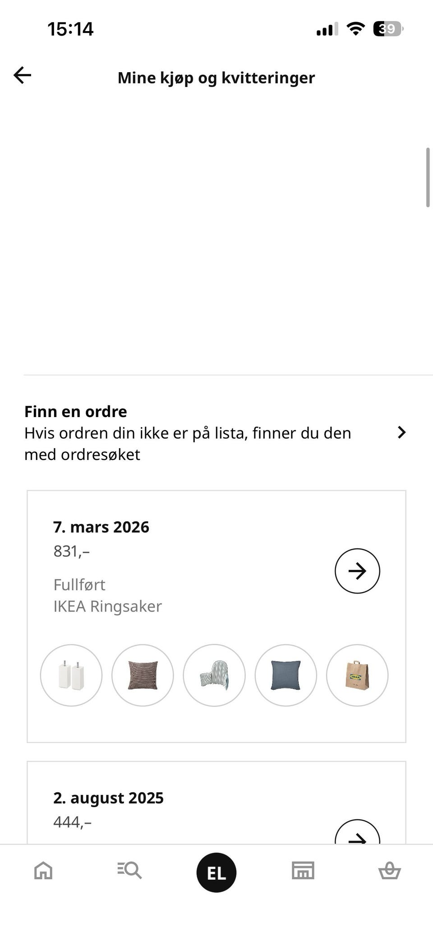Tap the 2. august 2025 order date

click(108, 798)
